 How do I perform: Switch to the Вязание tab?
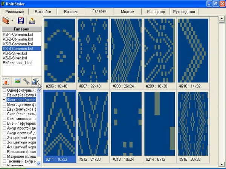point(71,12)
